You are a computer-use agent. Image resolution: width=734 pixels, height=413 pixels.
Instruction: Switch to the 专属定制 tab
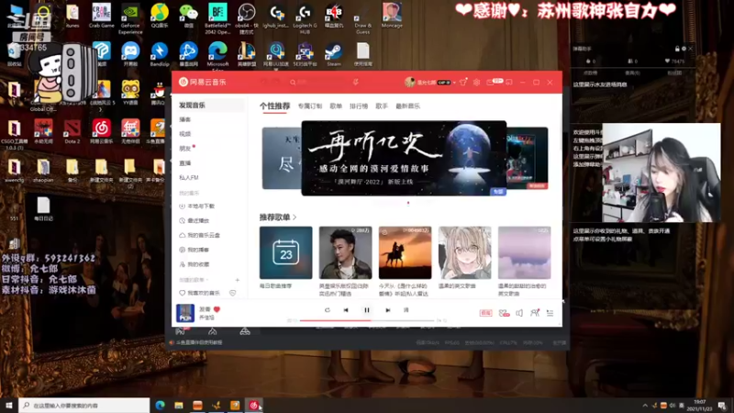pyautogui.click(x=310, y=106)
